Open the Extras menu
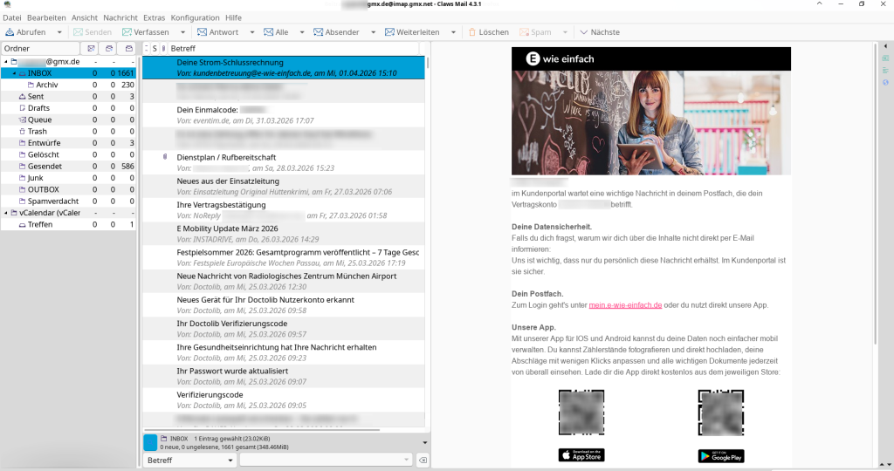The width and height of the screenshot is (894, 471). pos(154,17)
